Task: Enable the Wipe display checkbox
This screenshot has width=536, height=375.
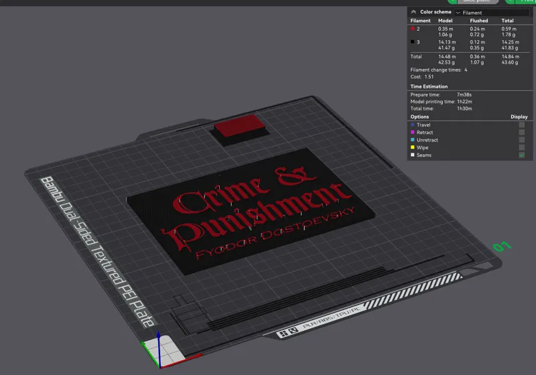Action: [x=522, y=147]
